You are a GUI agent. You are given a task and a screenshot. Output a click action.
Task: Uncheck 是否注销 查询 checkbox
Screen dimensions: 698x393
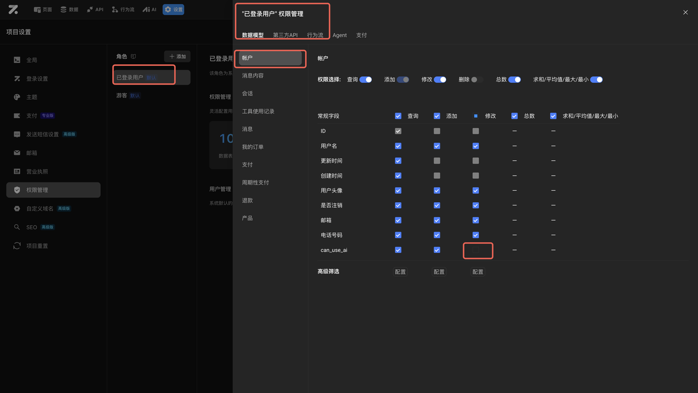398,205
